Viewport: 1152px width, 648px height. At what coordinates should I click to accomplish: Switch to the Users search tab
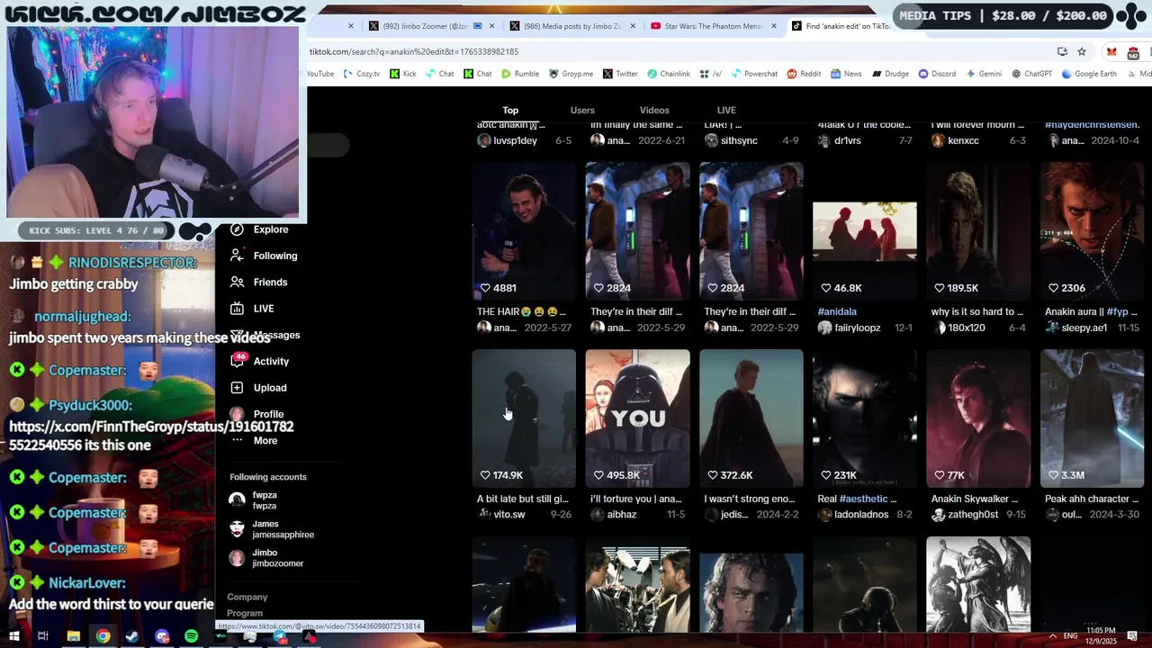(582, 111)
